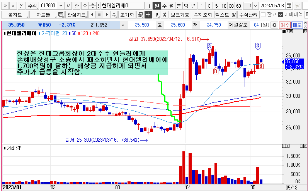Click the sell signal S marker in April

click(x=209, y=47)
